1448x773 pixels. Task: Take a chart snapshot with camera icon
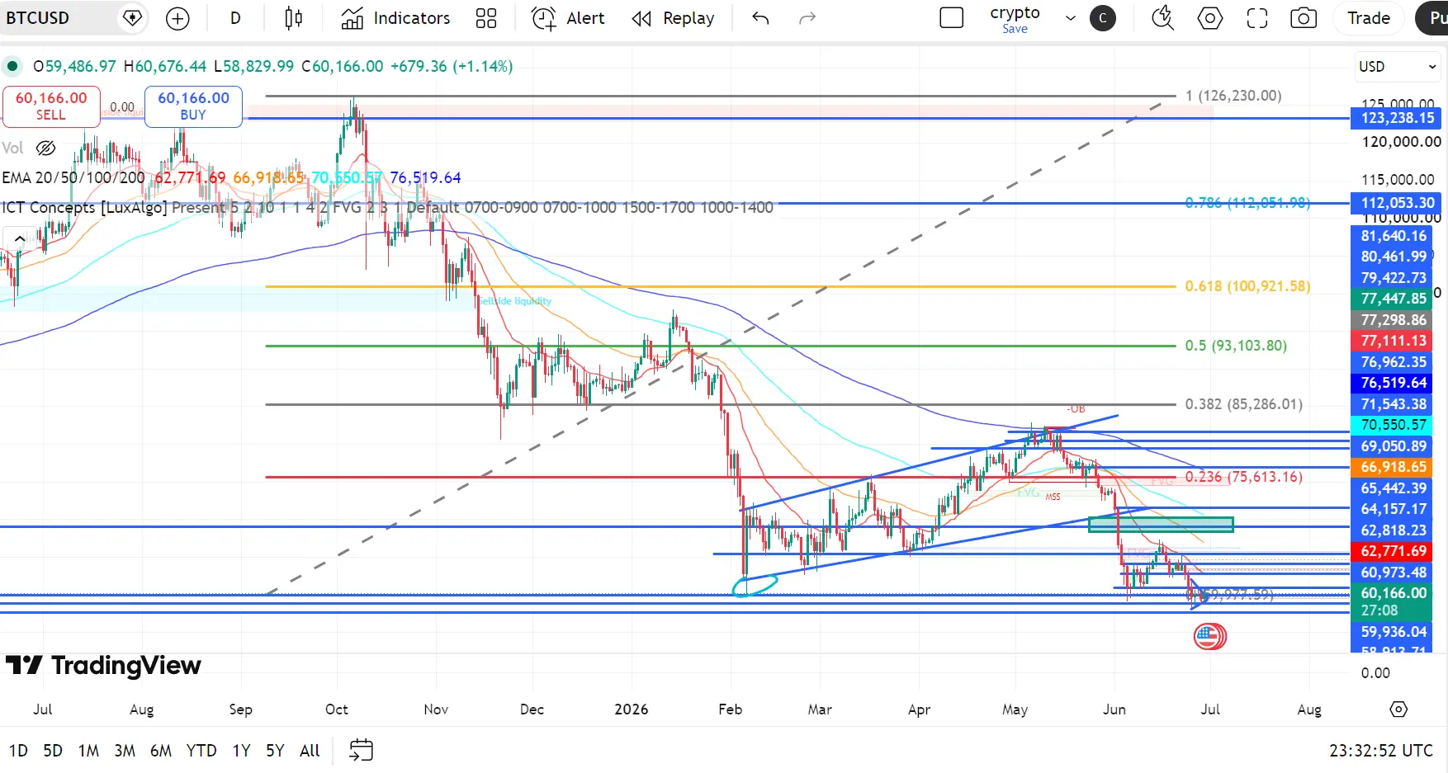click(x=1304, y=18)
